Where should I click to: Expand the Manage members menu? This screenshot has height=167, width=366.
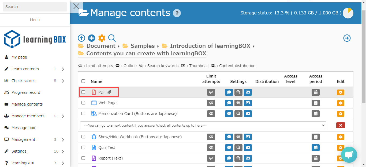click(63, 116)
